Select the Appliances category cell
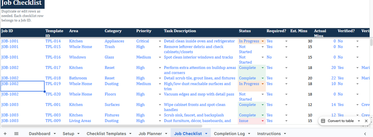The height and width of the screenshot is (137, 373). 119,41
